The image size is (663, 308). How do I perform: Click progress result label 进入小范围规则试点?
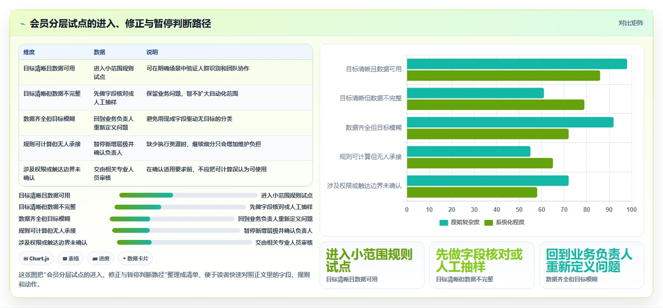point(287,196)
